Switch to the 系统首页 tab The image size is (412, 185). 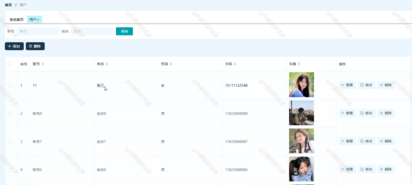coord(16,20)
